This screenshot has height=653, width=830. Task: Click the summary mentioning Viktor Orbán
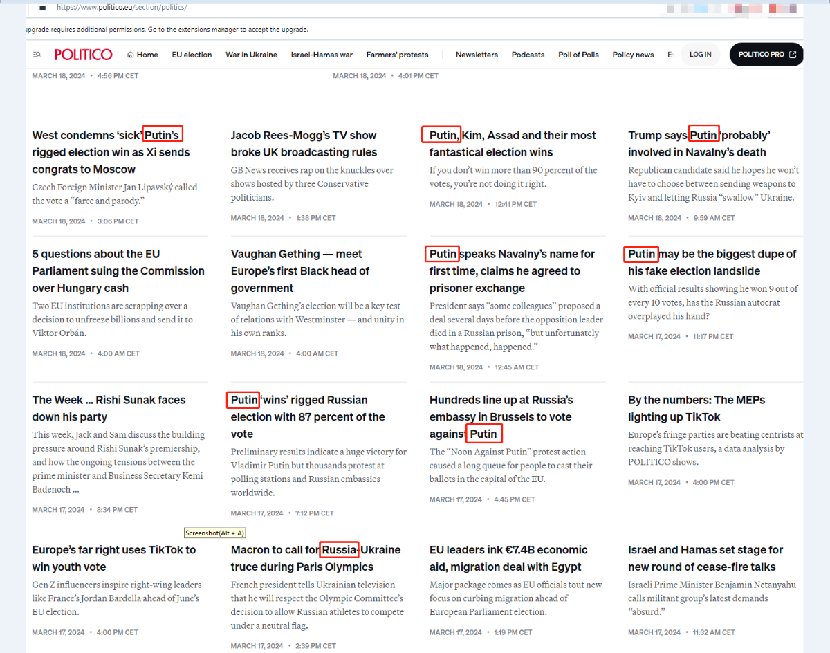[x=112, y=320]
